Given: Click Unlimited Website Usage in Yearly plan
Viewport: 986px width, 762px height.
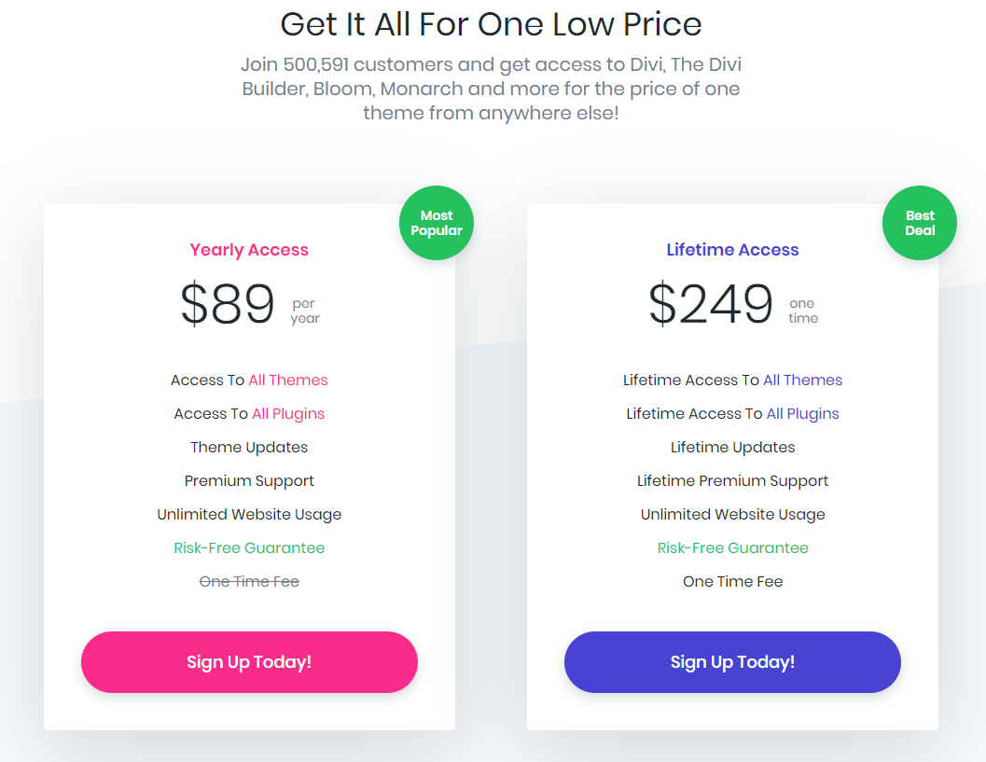Looking at the screenshot, I should pyautogui.click(x=249, y=515).
